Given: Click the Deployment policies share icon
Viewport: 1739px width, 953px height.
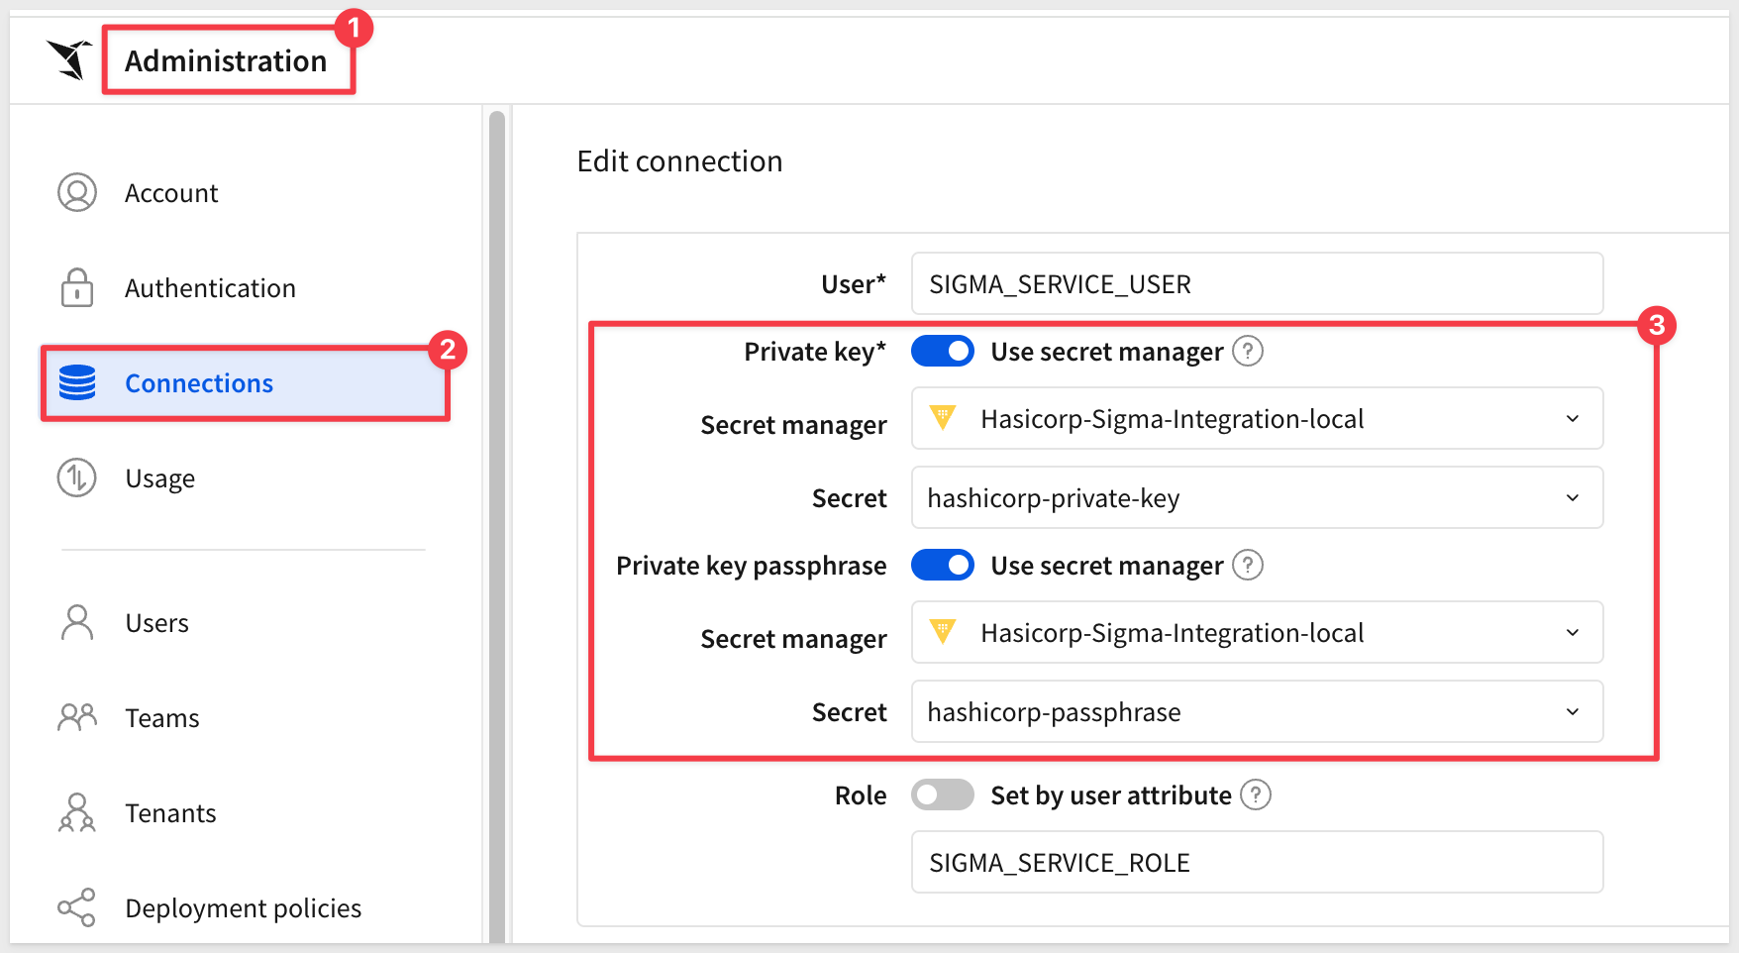Looking at the screenshot, I should click(x=77, y=907).
